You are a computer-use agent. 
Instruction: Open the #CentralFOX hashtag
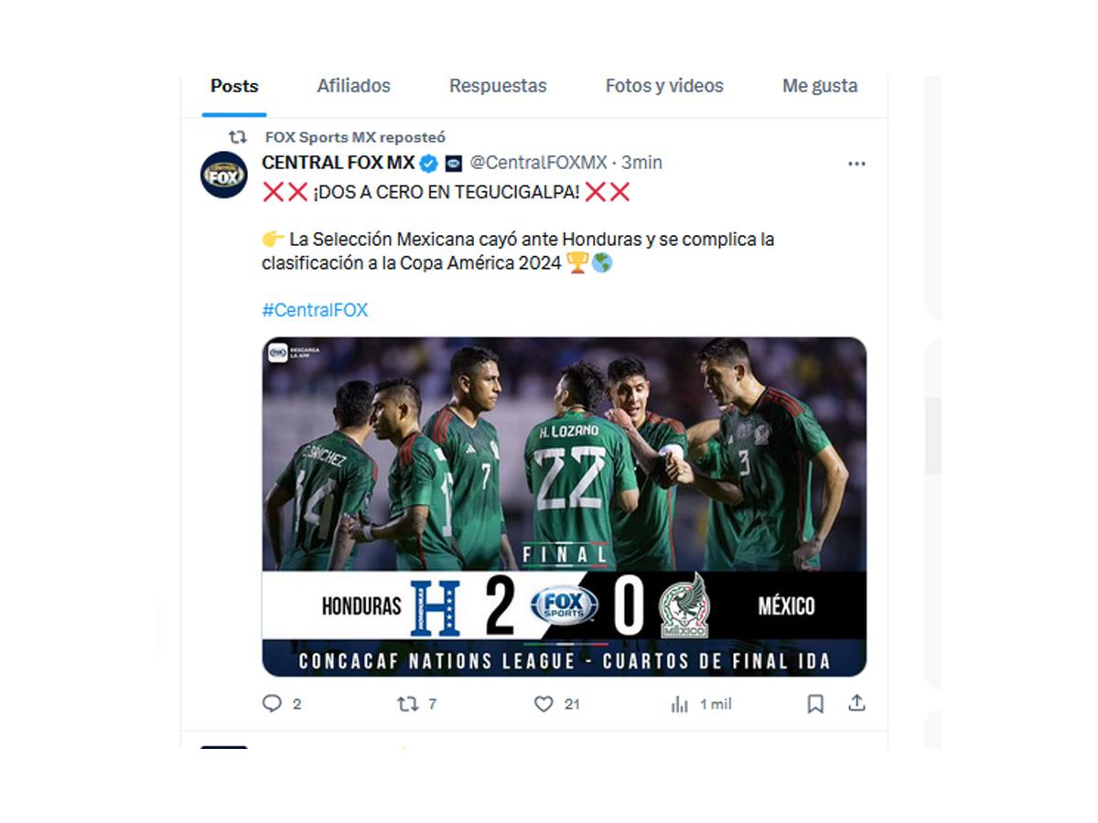coord(314,310)
